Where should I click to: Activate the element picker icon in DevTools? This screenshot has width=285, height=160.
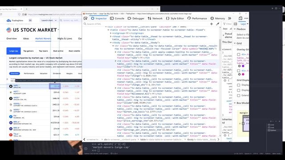[x=85, y=18]
